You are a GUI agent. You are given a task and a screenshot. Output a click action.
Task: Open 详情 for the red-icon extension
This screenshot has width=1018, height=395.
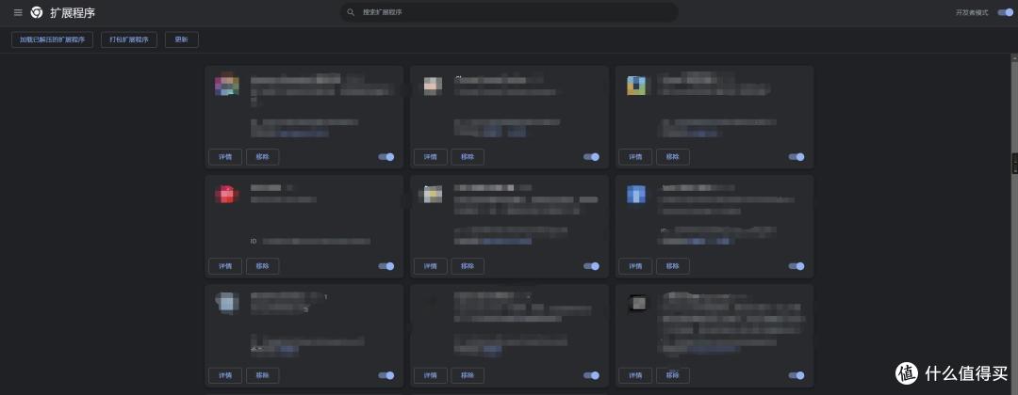coord(225,266)
